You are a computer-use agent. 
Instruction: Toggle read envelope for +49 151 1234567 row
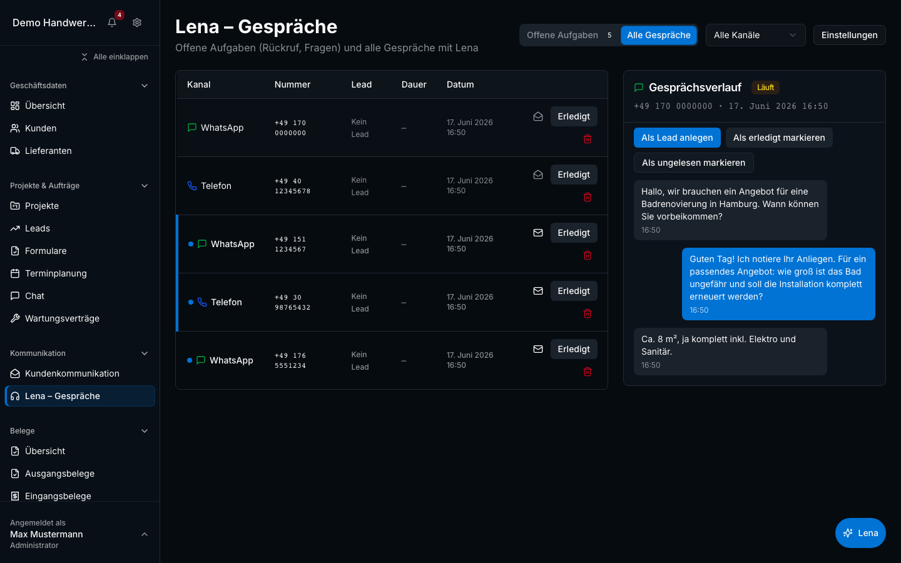click(x=538, y=233)
